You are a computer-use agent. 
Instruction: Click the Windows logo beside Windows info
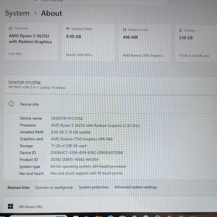point(10,206)
